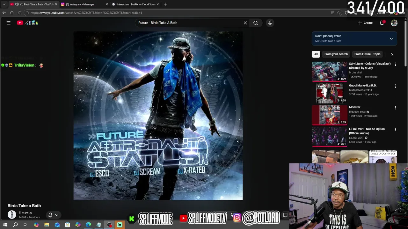408x229 pixels.
Task: Clear the YouTube search box text
Action: [245, 23]
